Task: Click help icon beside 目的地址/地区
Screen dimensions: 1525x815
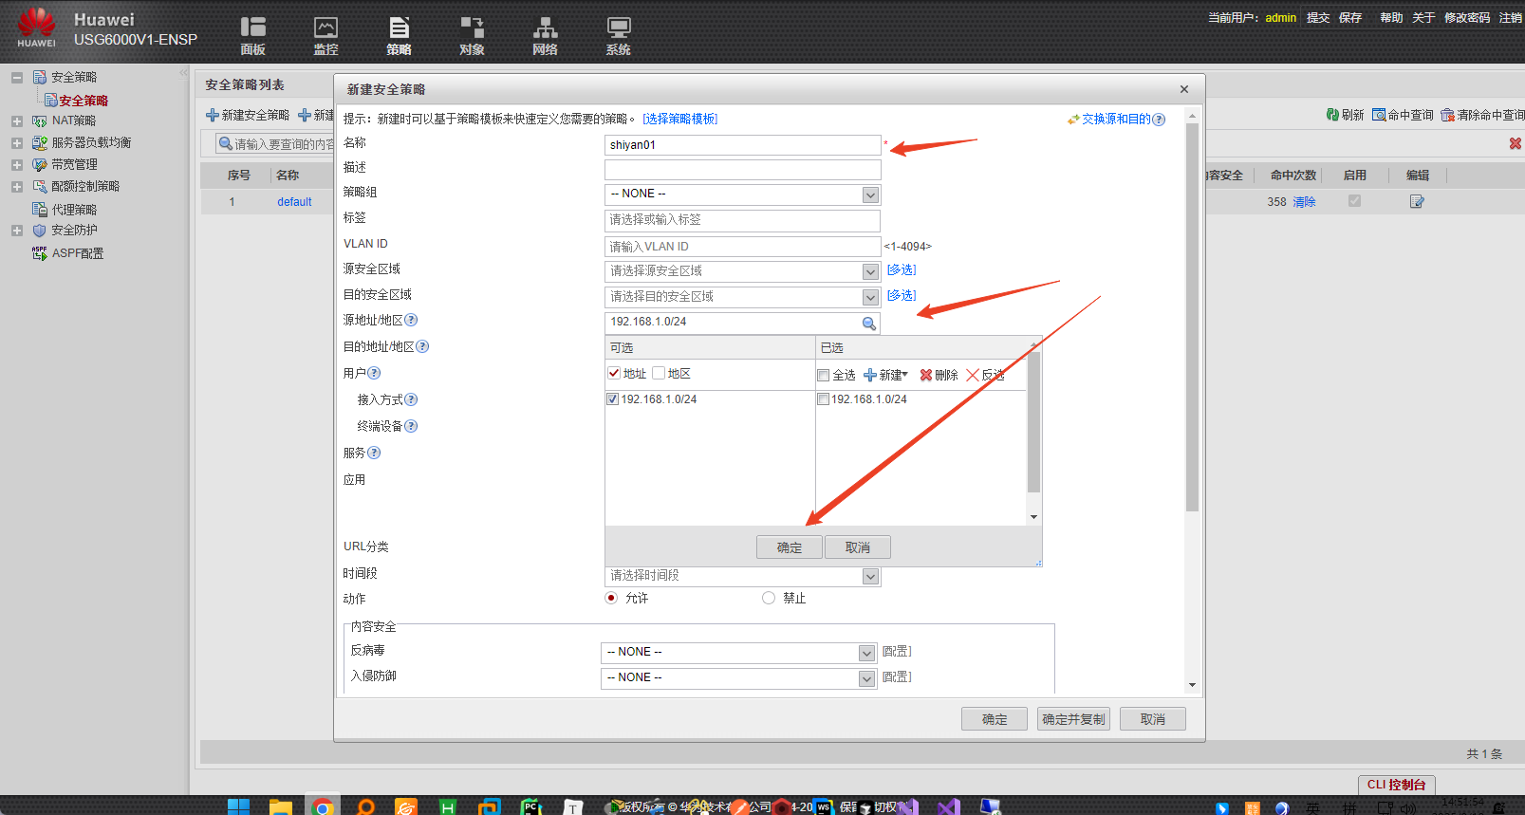Action: (422, 346)
